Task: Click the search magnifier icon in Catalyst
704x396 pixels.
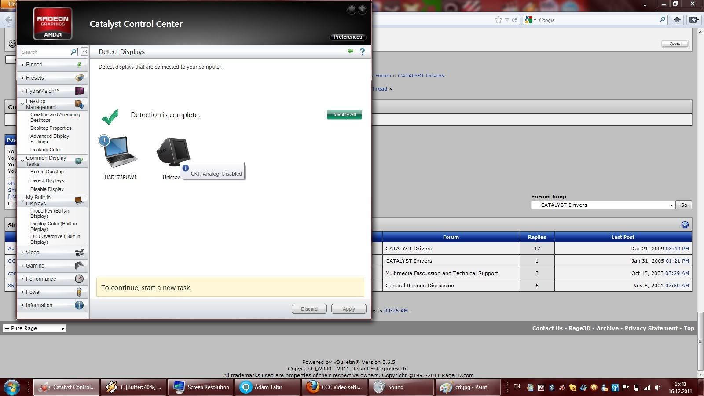Action: 73,52
